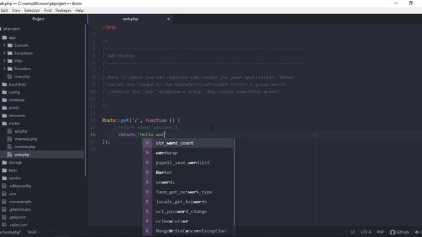This screenshot has width=422, height=237.
Task: Click the autocomplete list scrollbar
Action: tap(234, 183)
